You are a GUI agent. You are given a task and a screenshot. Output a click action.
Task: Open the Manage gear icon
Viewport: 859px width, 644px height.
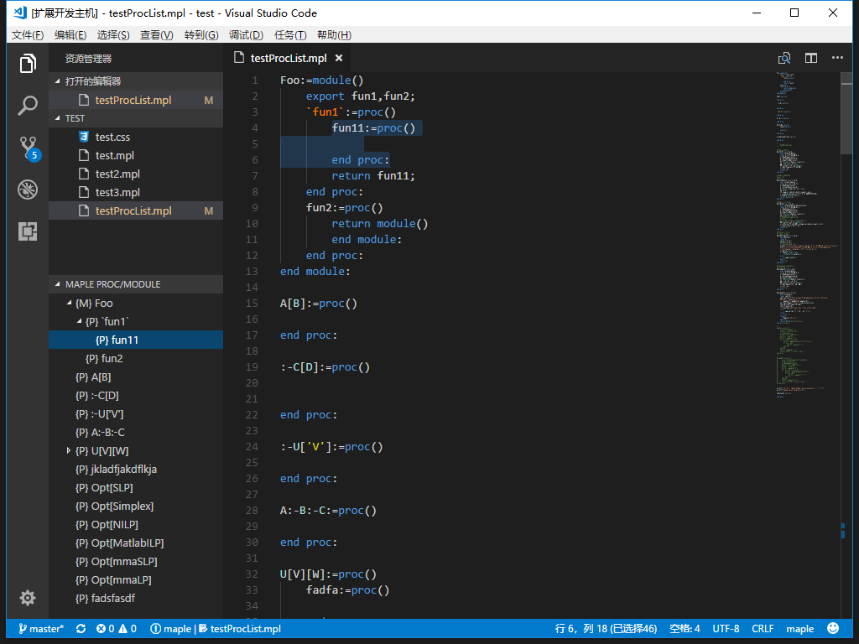point(28,598)
